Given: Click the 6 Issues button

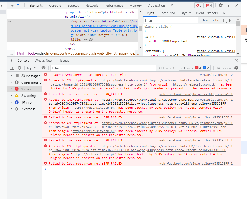Looking at the screenshot, I should tap(195, 68).
